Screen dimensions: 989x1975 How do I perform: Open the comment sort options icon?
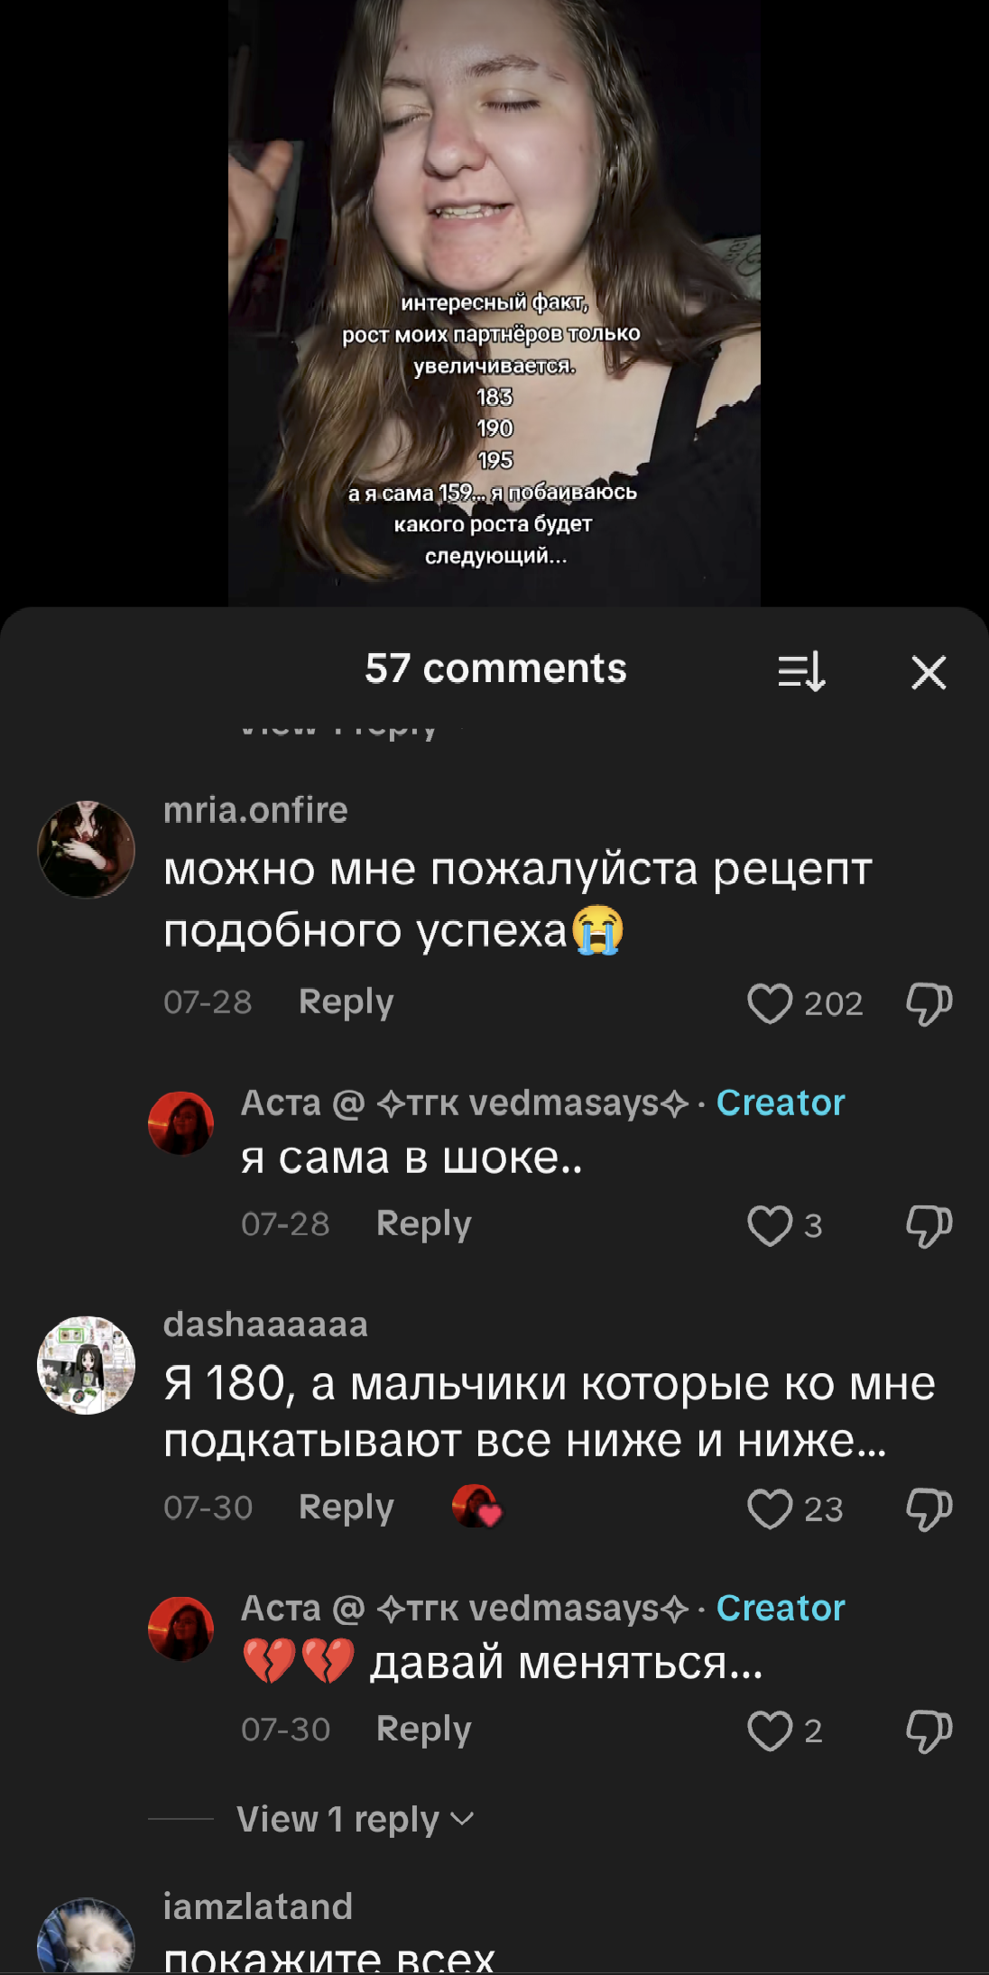click(801, 671)
